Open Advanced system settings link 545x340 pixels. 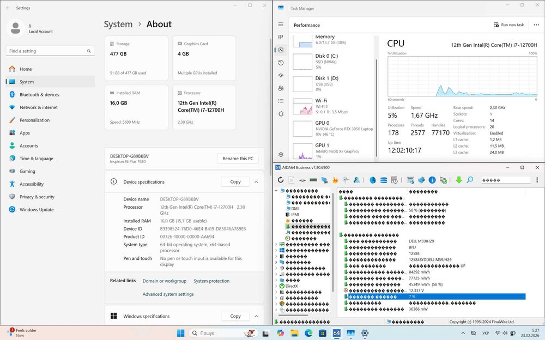(168, 294)
